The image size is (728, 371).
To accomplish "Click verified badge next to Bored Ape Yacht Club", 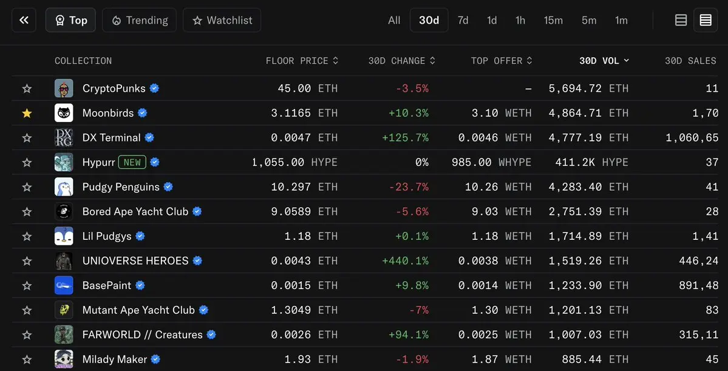I will 197,211.
